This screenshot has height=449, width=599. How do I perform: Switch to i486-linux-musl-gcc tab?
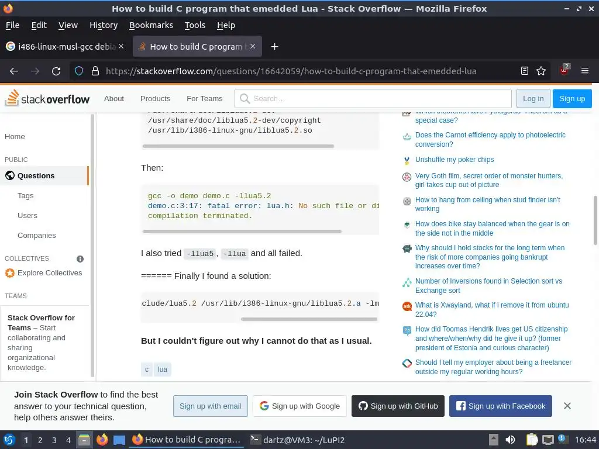click(x=66, y=46)
